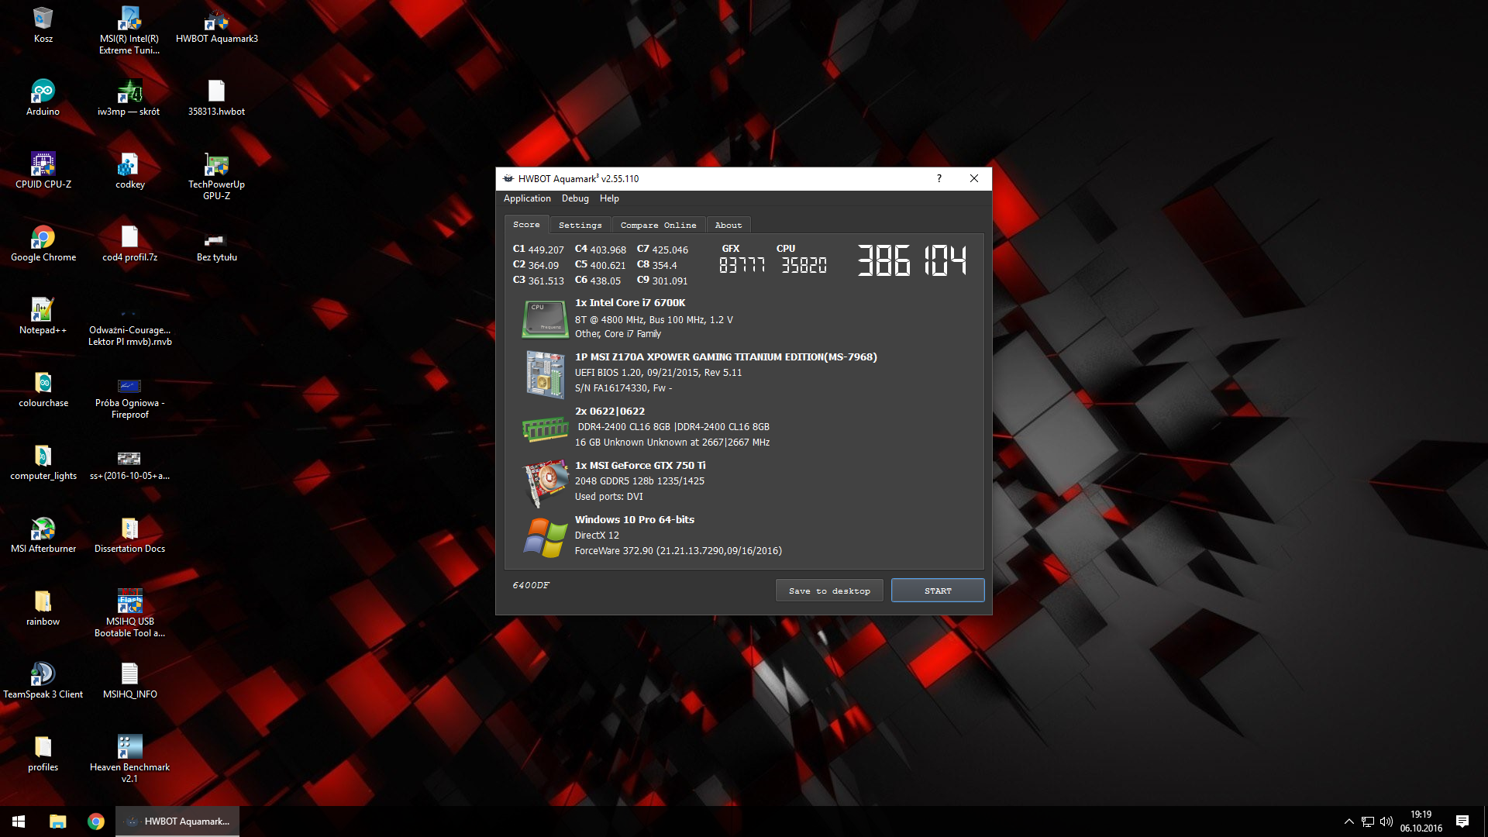
Task: Click the CPU processor icon in Aquamark
Action: 544,319
